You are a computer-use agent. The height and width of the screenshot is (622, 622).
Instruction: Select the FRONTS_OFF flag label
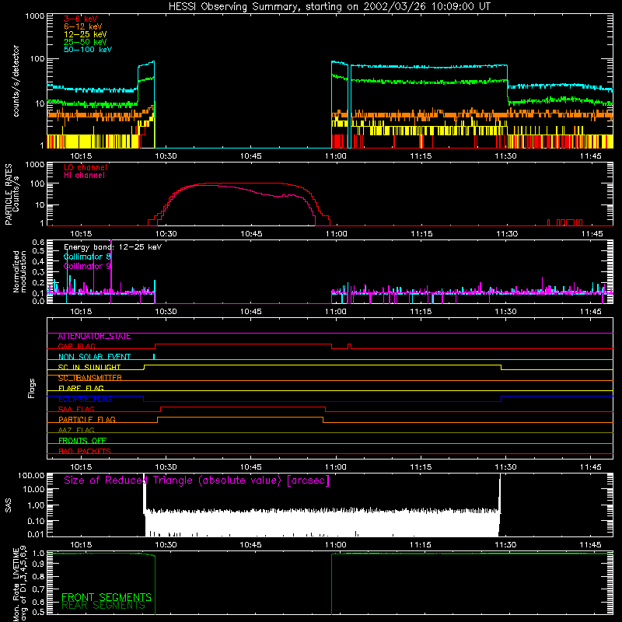click(82, 440)
